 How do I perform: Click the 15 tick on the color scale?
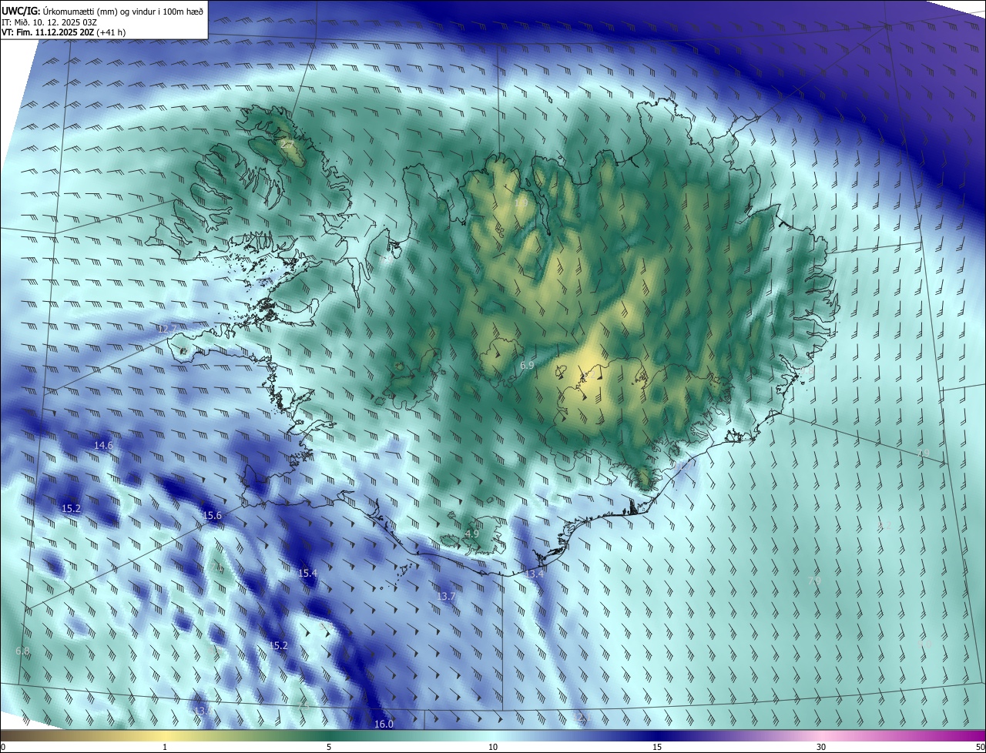657,747
